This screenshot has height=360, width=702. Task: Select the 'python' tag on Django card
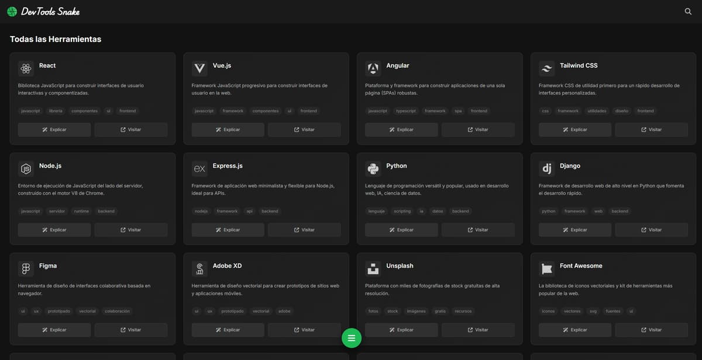click(x=549, y=211)
